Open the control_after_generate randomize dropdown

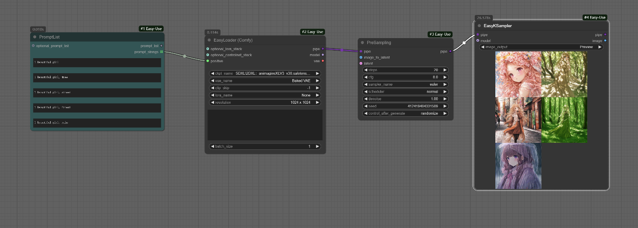coord(406,114)
